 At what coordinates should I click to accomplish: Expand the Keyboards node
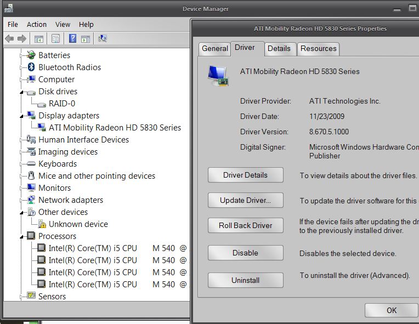21,164
